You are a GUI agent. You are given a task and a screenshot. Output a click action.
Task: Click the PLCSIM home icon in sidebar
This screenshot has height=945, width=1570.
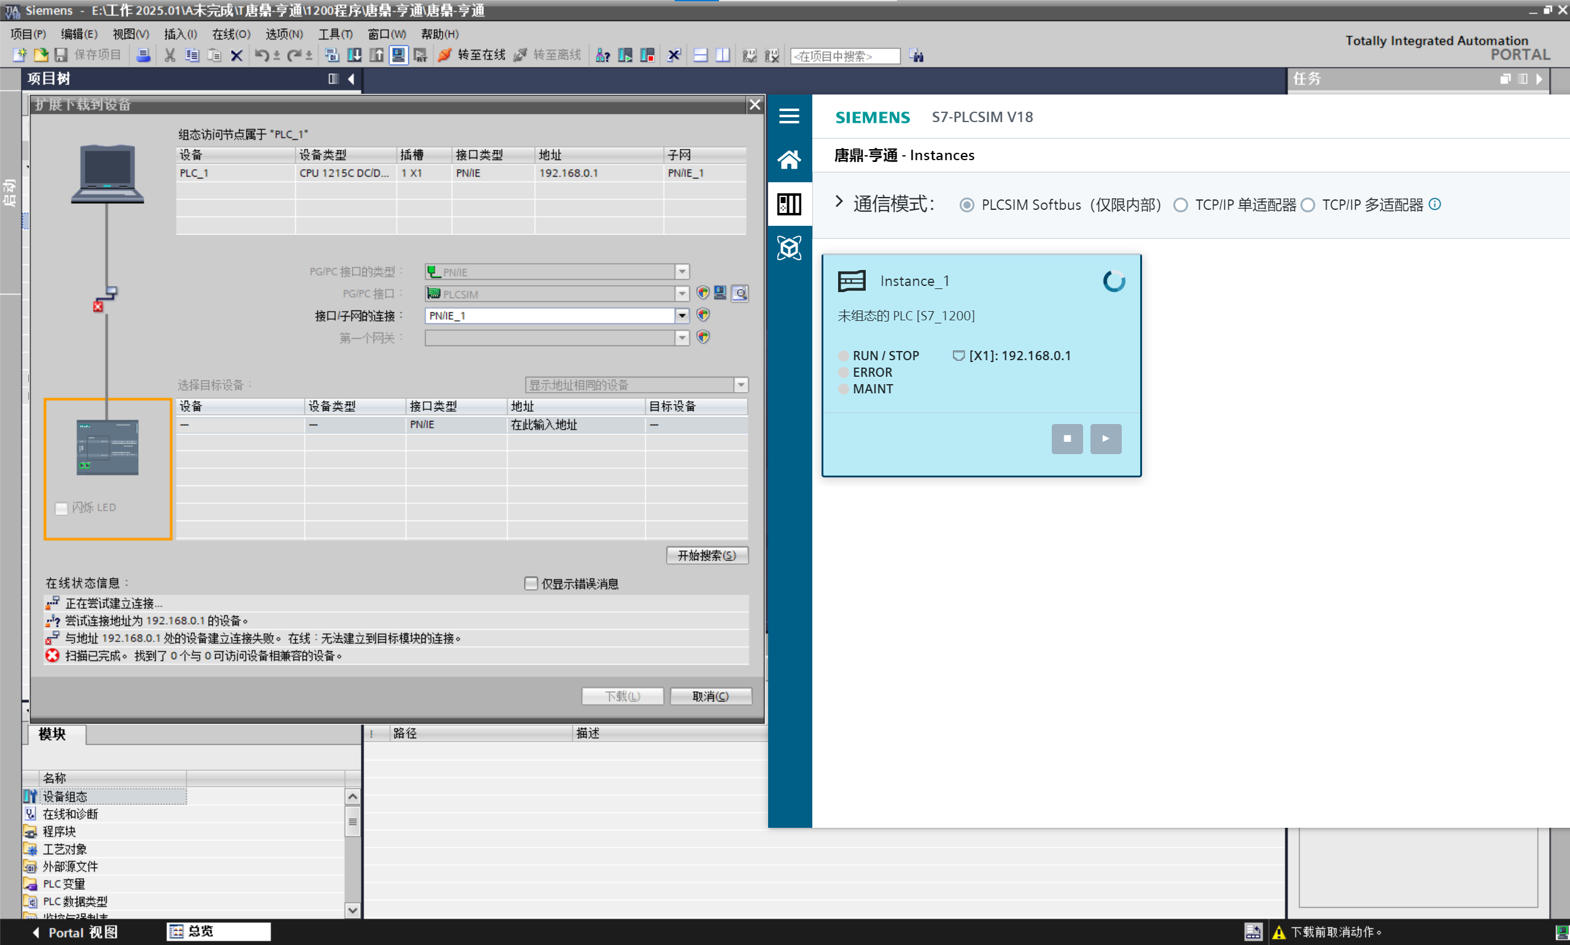click(x=789, y=159)
